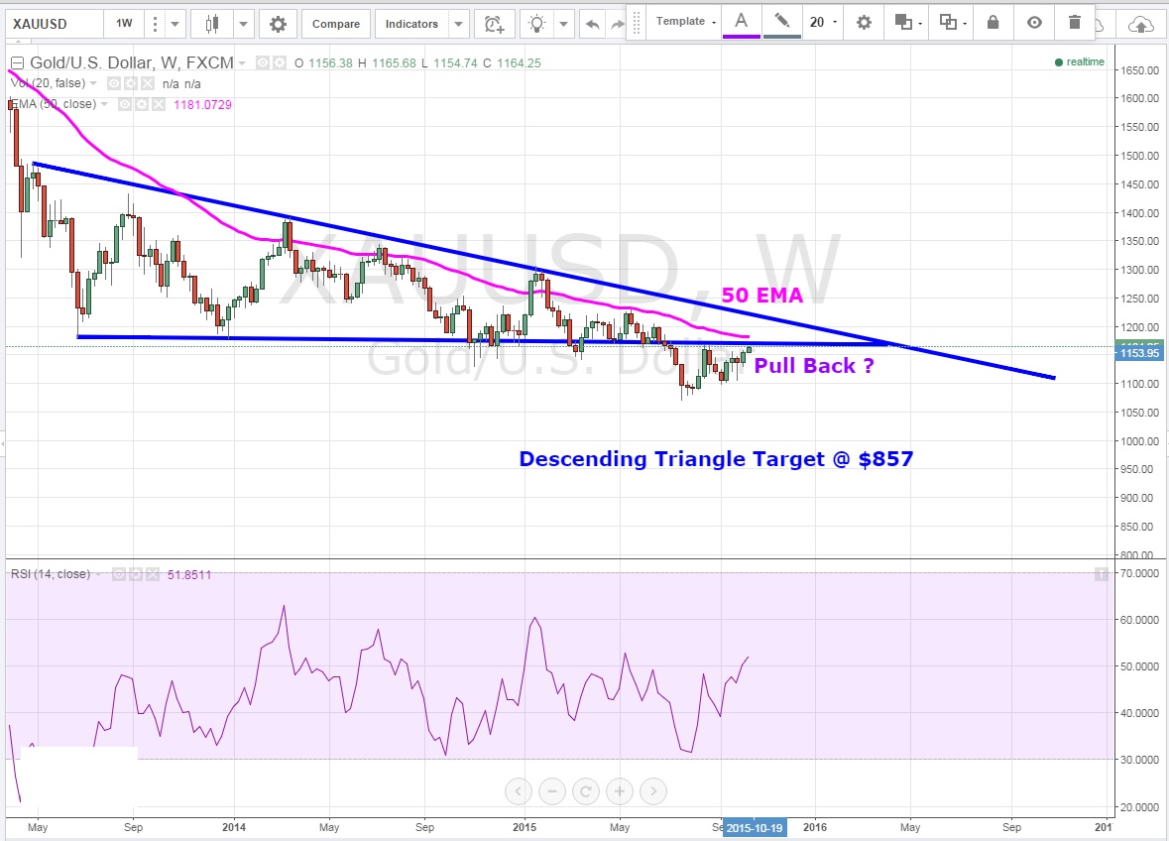Lock the selected drawing object

pos(993,22)
